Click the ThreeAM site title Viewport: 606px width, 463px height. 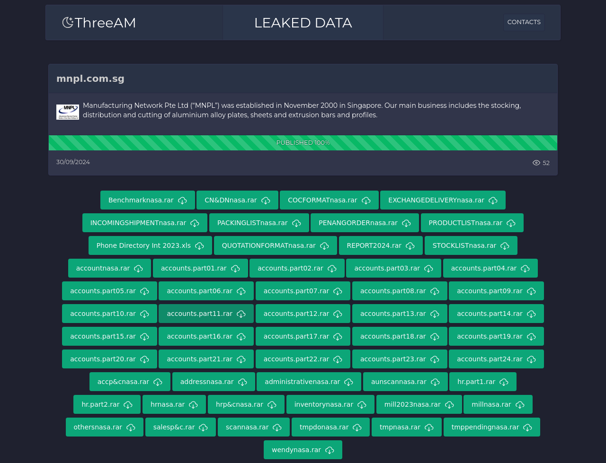[105, 23]
